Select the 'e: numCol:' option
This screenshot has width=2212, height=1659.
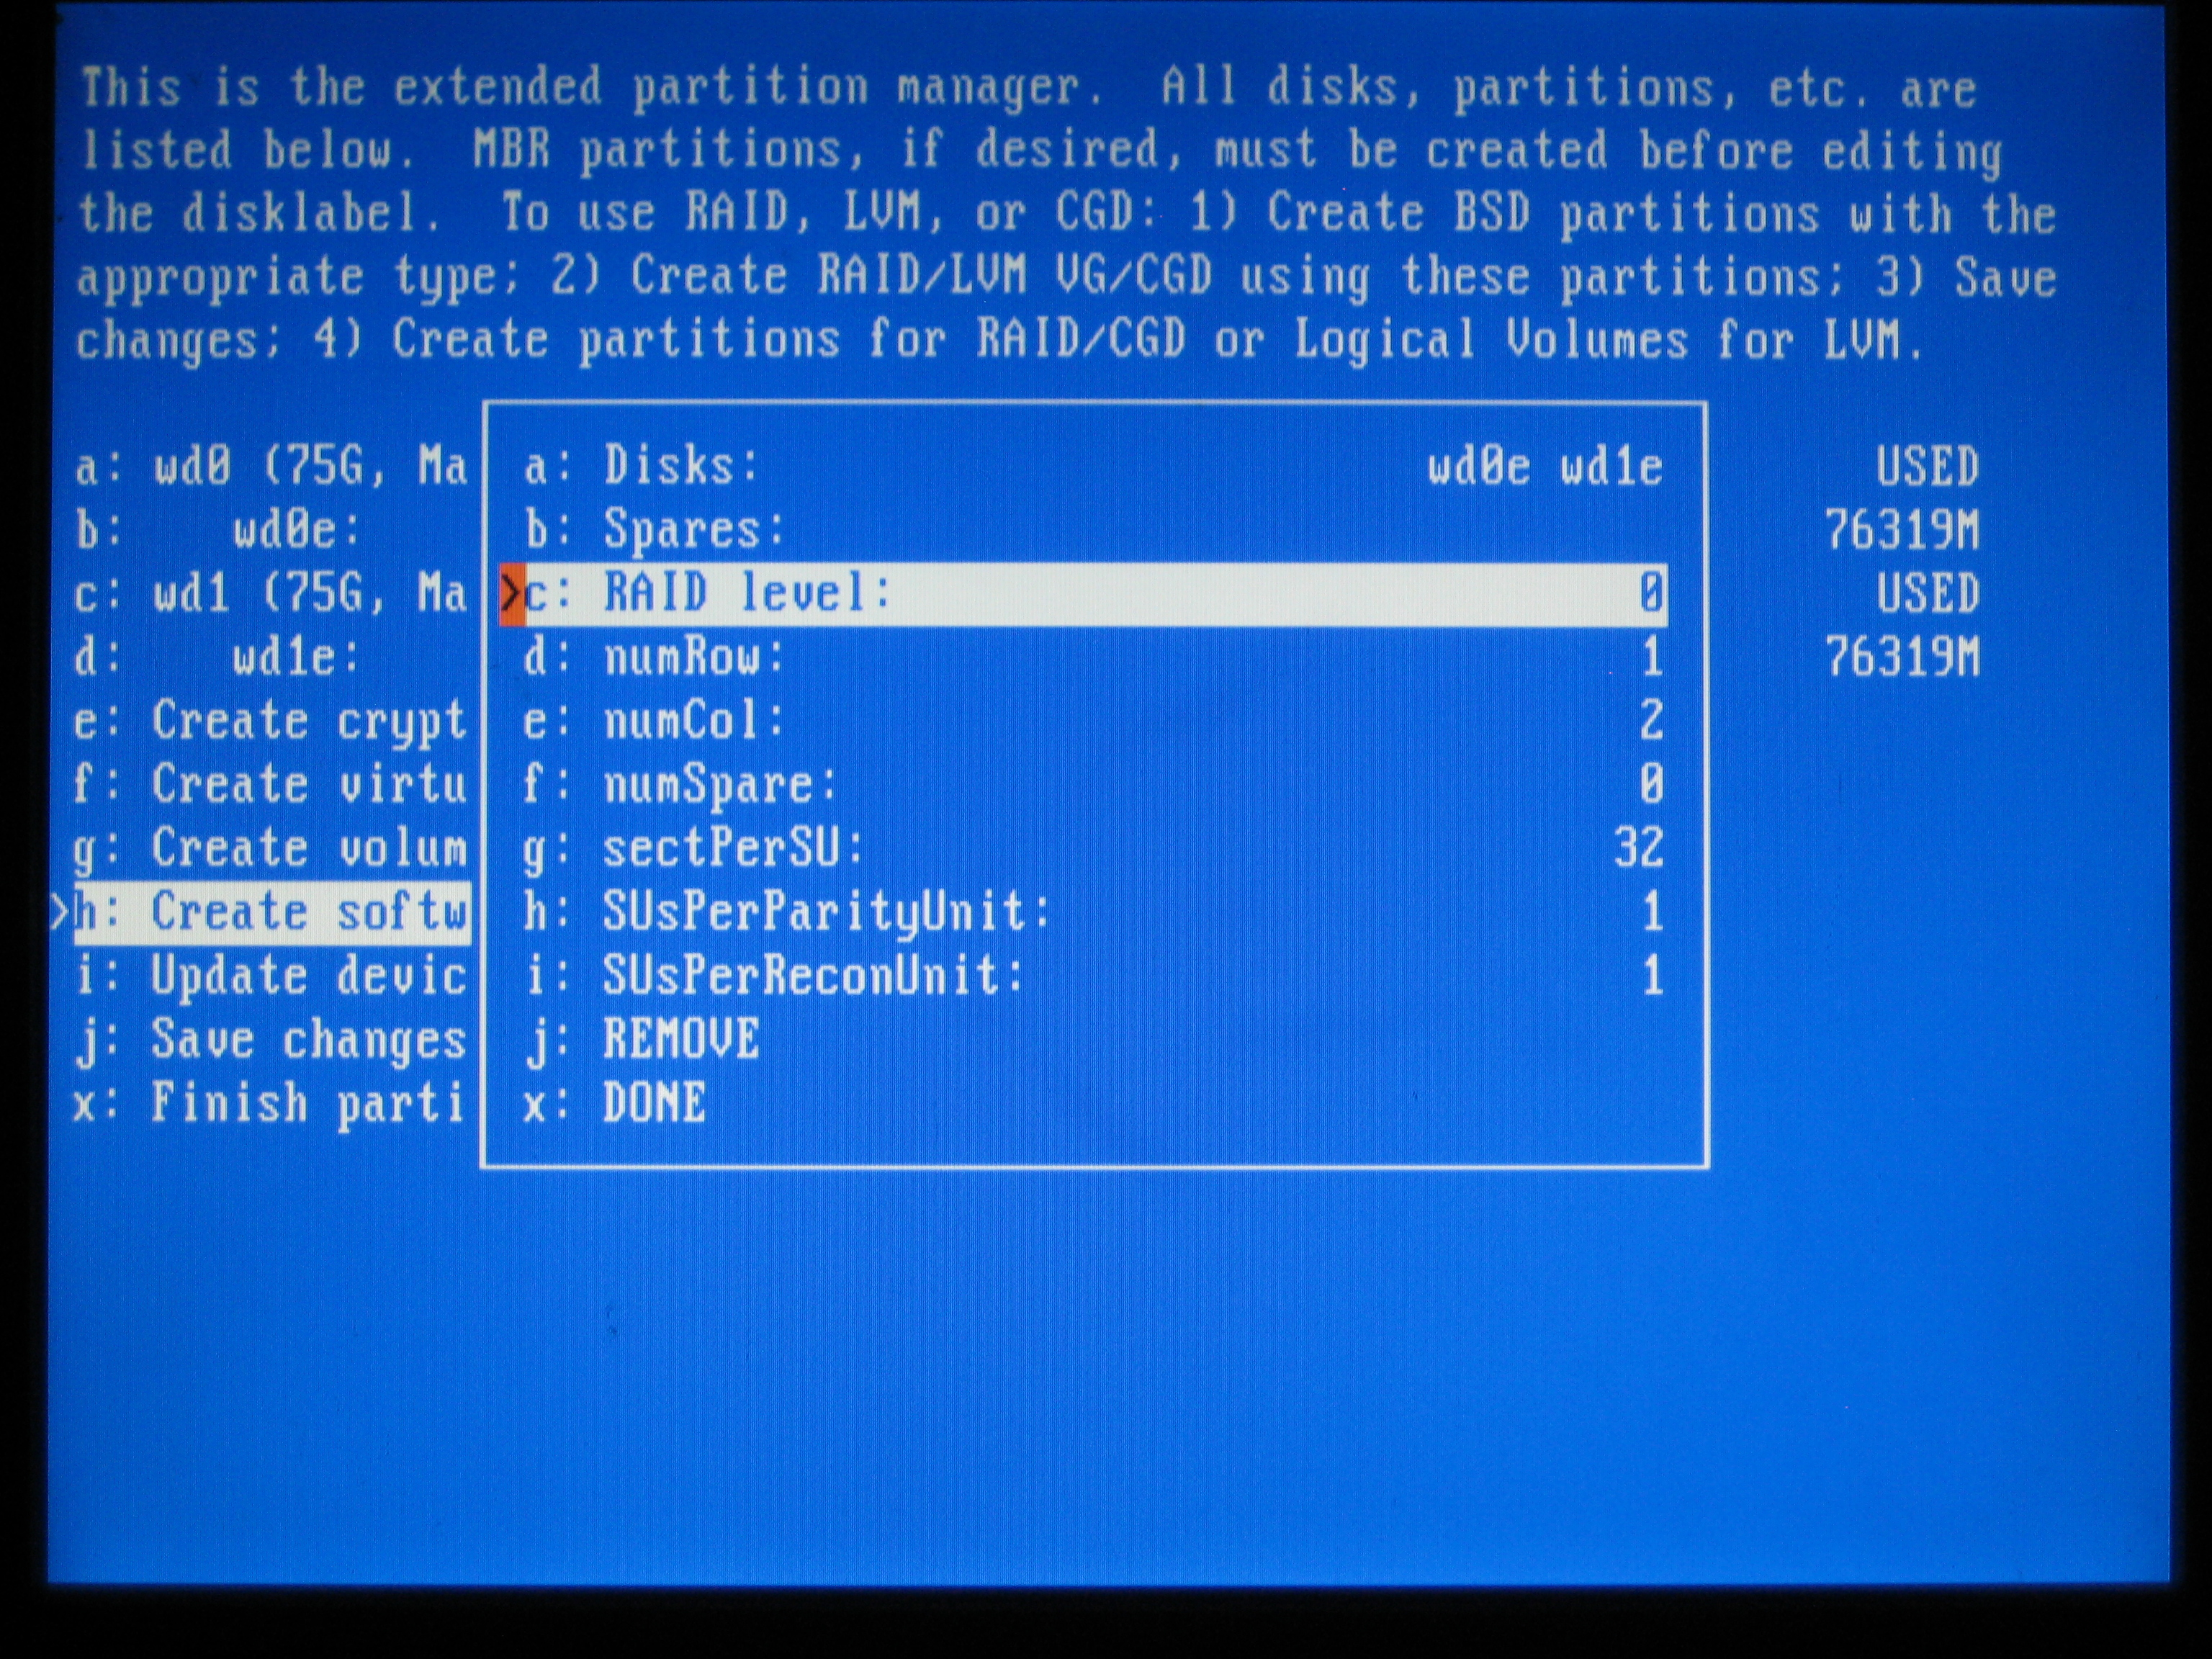point(1094,721)
